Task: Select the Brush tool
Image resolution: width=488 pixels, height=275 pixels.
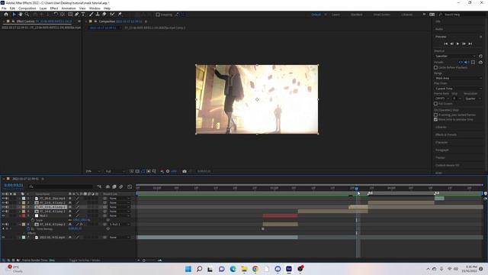Action: tap(91, 15)
